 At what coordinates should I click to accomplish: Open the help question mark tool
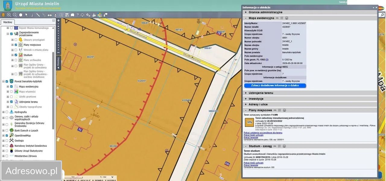point(78,15)
